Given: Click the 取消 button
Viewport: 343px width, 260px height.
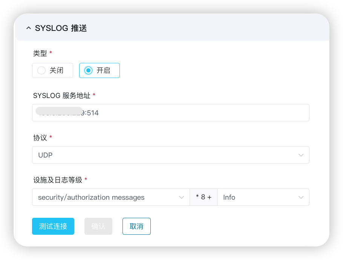Looking at the screenshot, I should point(136,226).
